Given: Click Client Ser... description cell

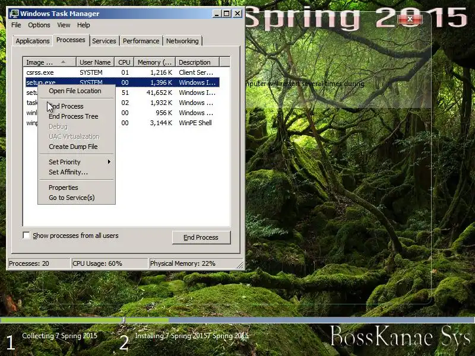Looking at the screenshot, I should click(x=196, y=72).
